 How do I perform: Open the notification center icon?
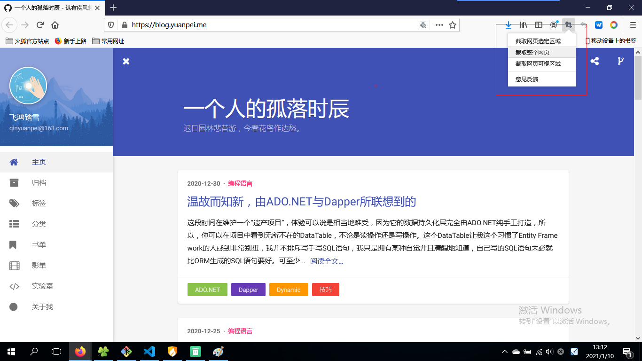(626, 352)
